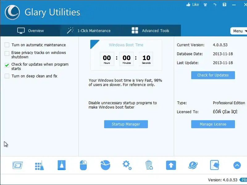Screen dimensions: 247x185
Task: Open the Uninstall Manager trash can icon
Action: coord(149,165)
